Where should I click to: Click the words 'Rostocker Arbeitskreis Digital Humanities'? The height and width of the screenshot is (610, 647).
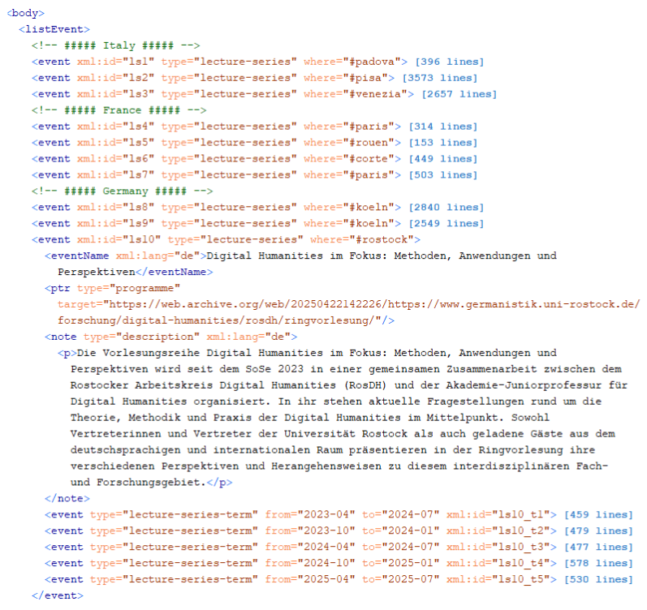(x=203, y=385)
